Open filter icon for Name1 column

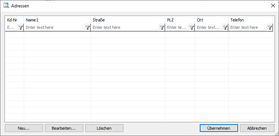(87, 28)
